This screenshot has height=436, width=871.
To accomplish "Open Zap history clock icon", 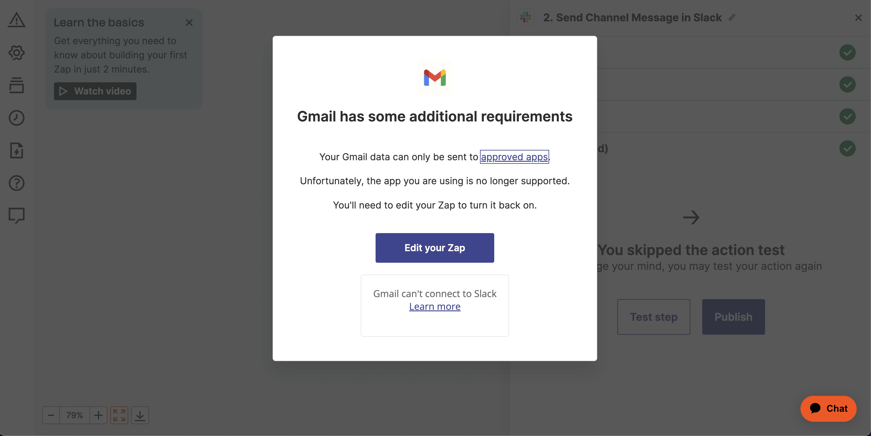I will pos(17,118).
